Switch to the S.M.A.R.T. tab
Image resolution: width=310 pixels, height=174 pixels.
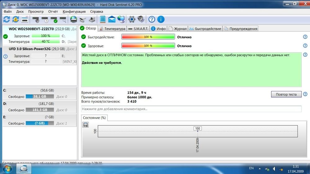click(x=138, y=28)
